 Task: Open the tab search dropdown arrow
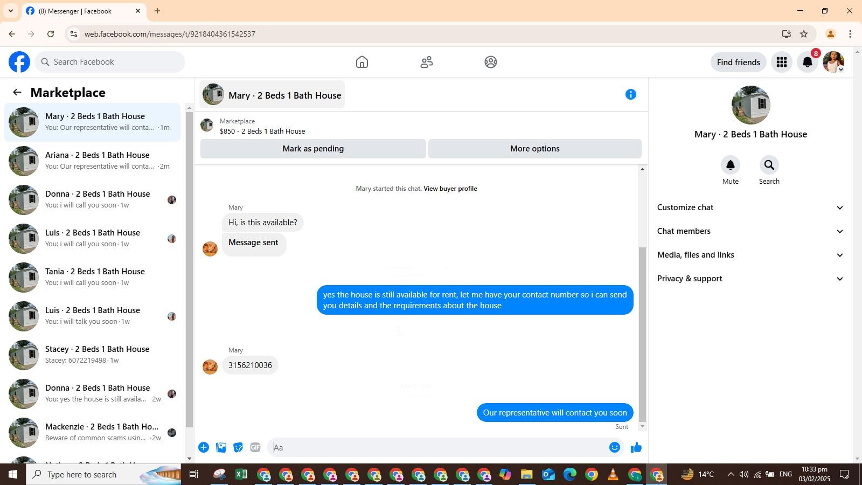pos(10,11)
